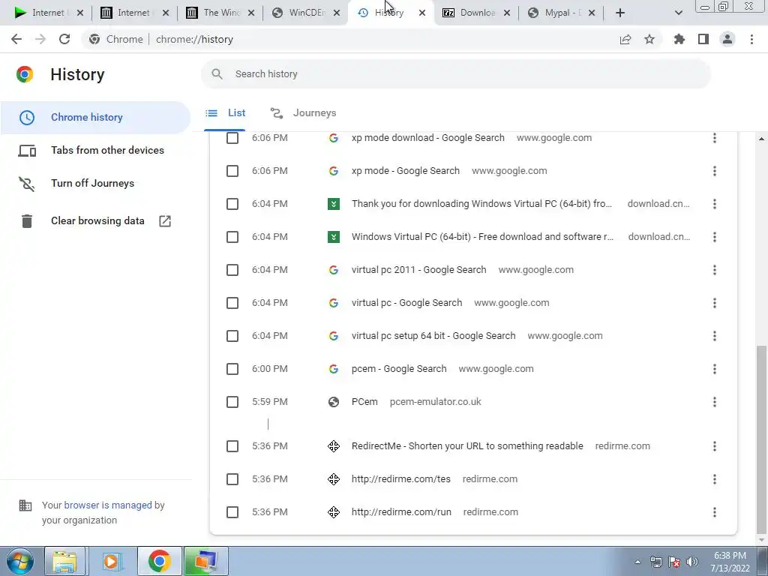Select checkbox for Windows Virtual PC (64-bit) Free download
This screenshot has width=768, height=576.
pyautogui.click(x=232, y=237)
